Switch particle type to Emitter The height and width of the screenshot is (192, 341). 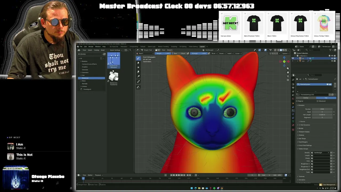click(306, 98)
